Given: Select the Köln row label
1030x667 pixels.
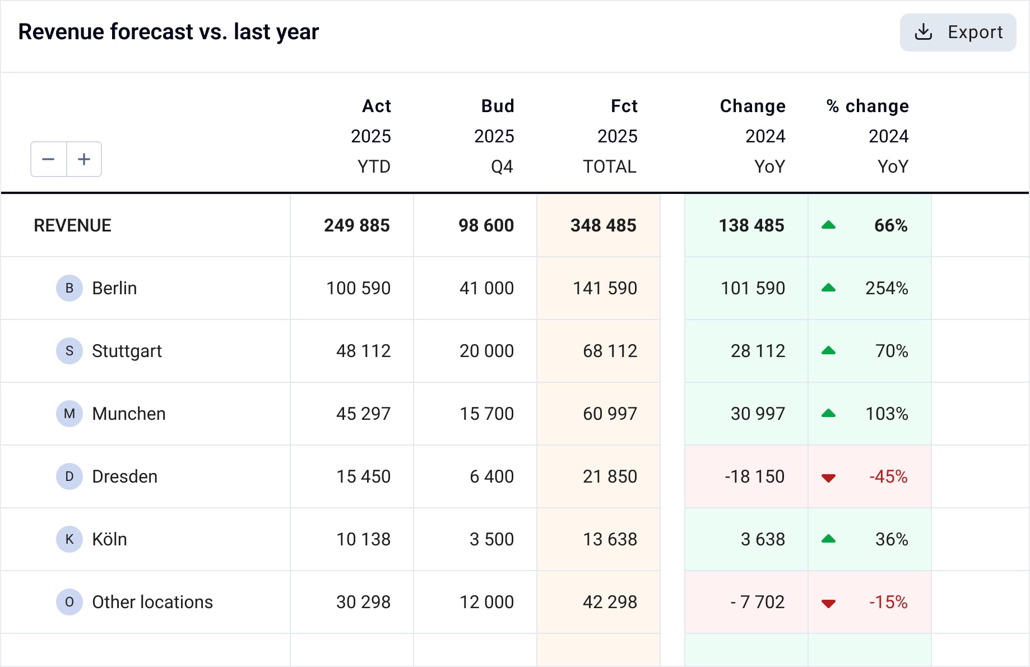Looking at the screenshot, I should [x=109, y=539].
